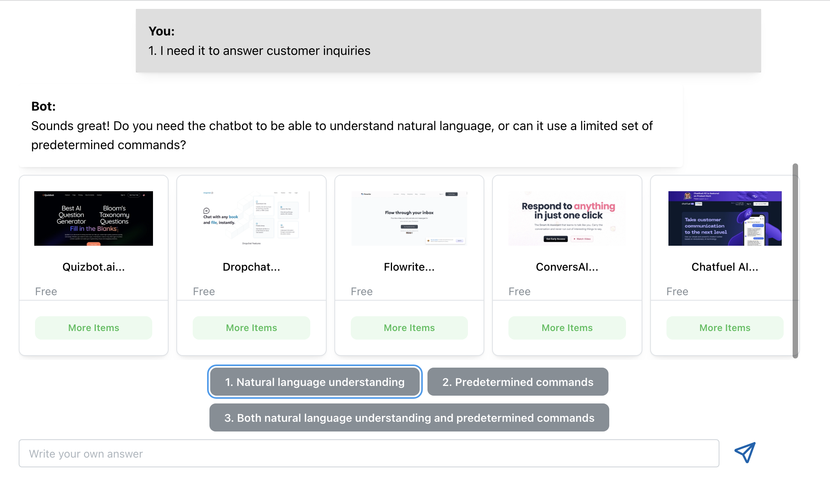Viewport: 830px width, 479px height.
Task: Choose Natural language understanding option
Action: (315, 382)
